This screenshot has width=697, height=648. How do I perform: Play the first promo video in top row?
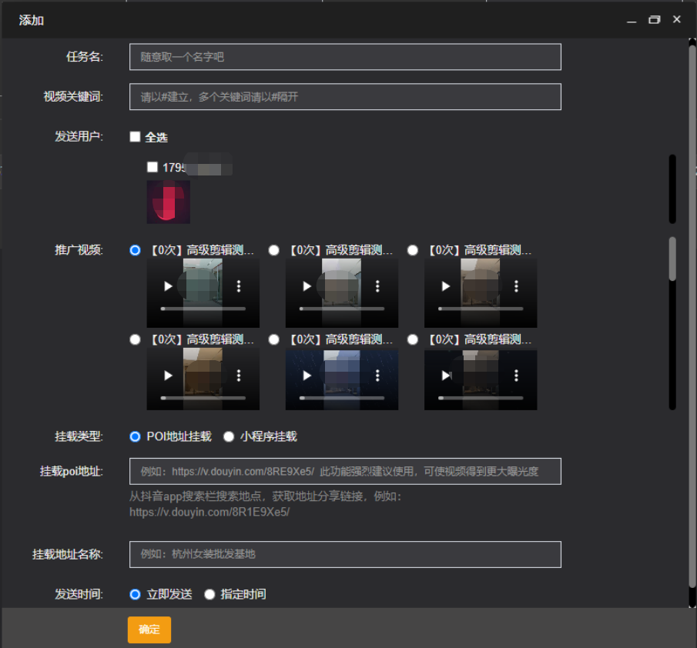point(168,286)
